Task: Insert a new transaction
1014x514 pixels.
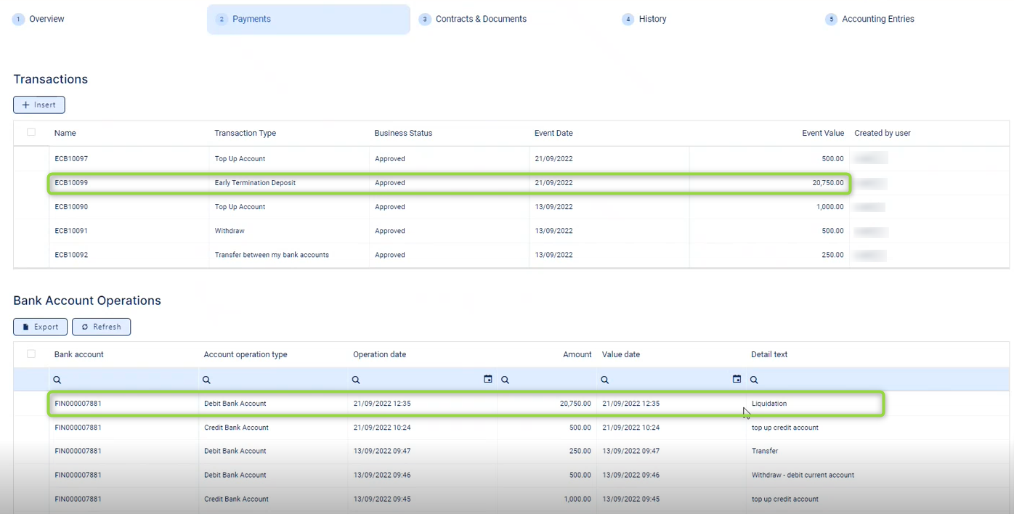Action: (39, 105)
